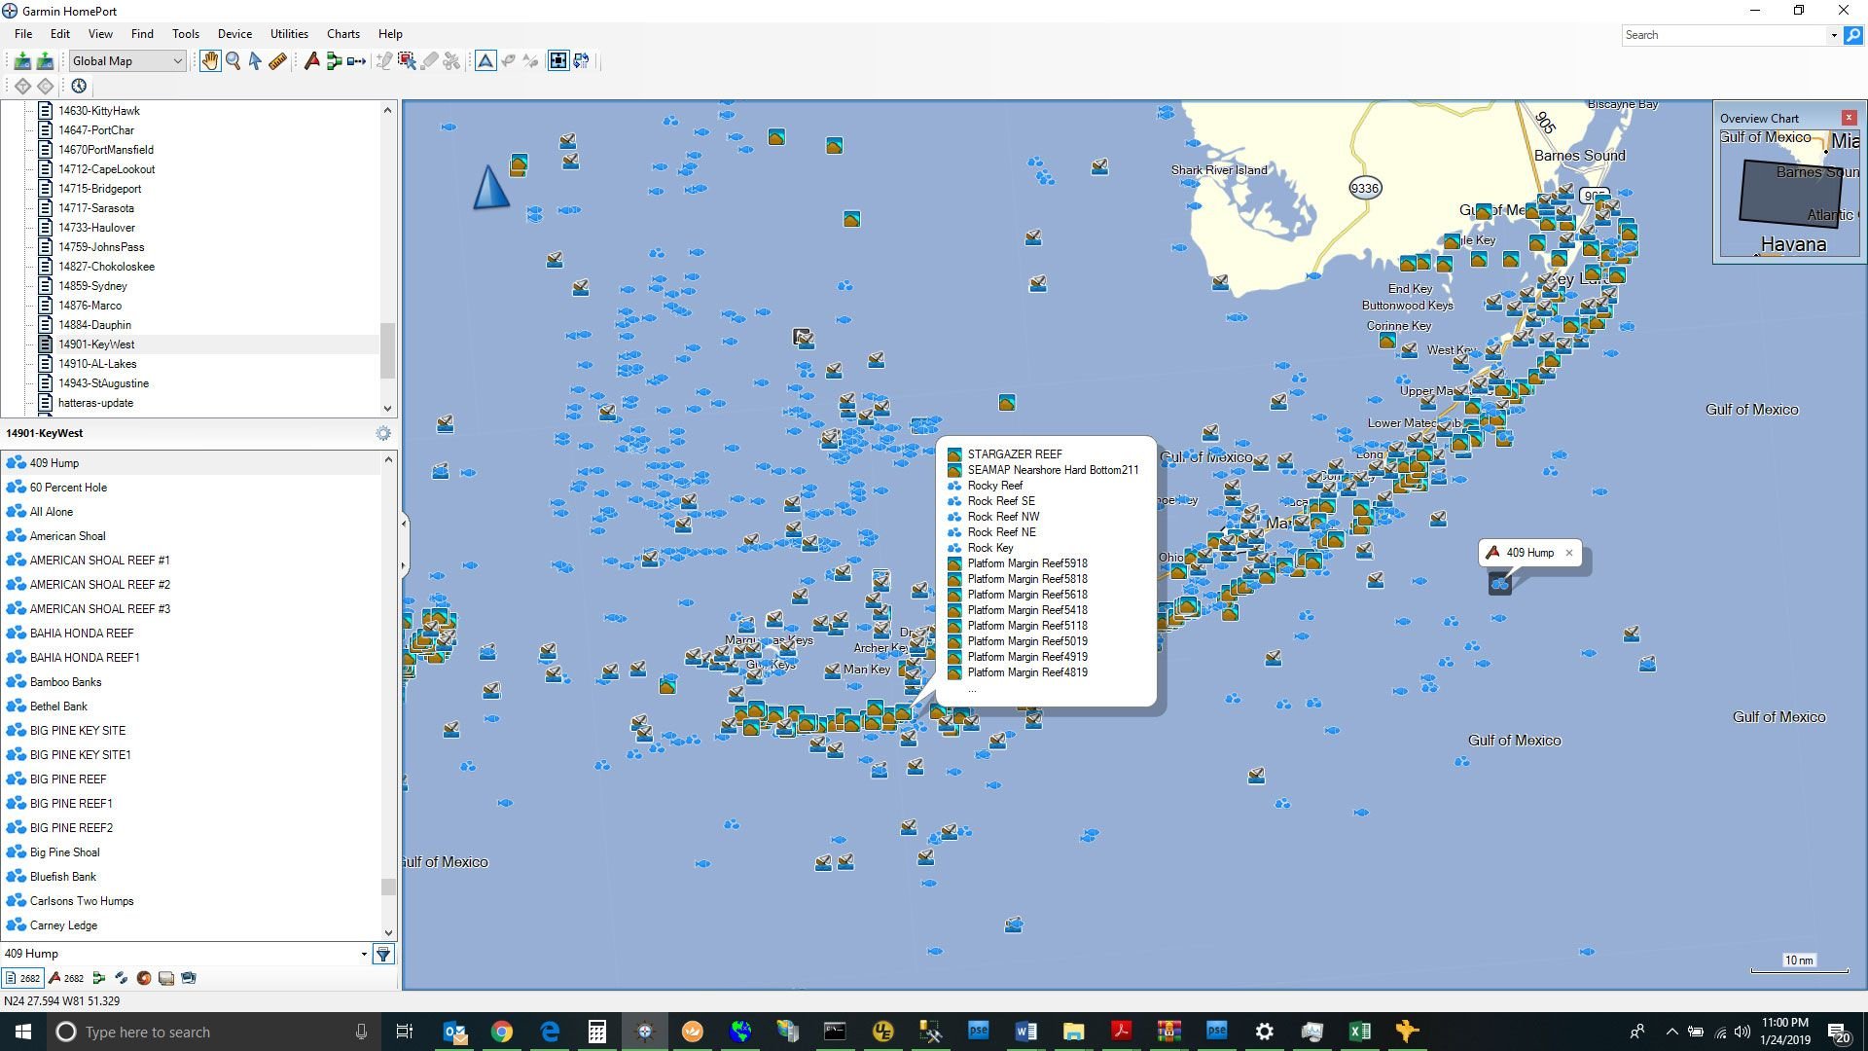Open the 409 Hump filter dropdown arrow

[x=364, y=954]
